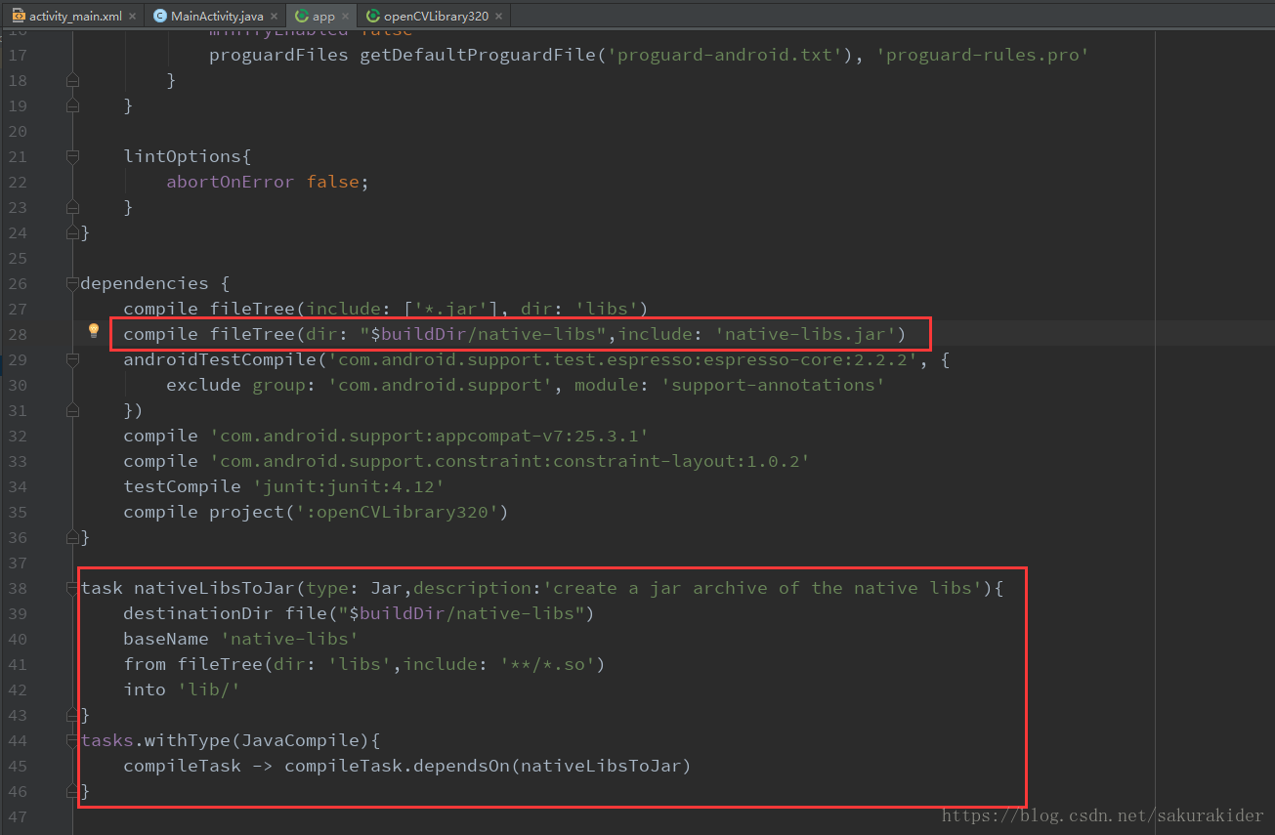Screen dimensions: 1275x835
Task: Click the fold end marker on line 43
Action: (x=72, y=715)
